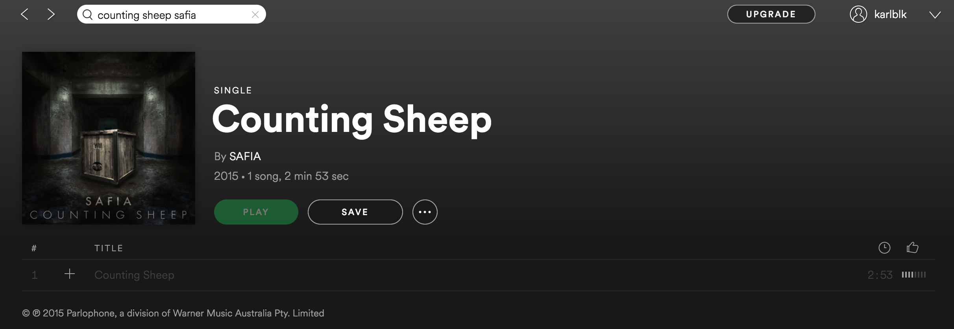Open the more options ellipsis button
Screen dimensions: 954x329
(x=425, y=212)
